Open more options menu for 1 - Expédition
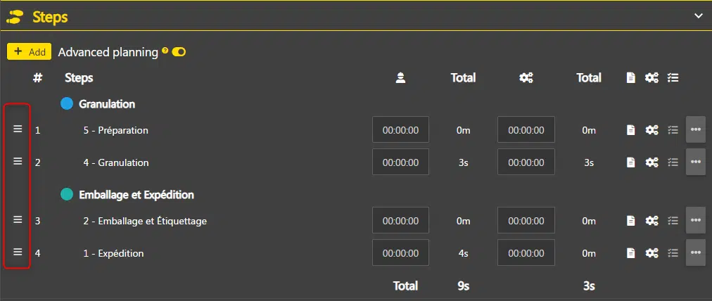Screen dimensions: 712x301 pos(696,253)
